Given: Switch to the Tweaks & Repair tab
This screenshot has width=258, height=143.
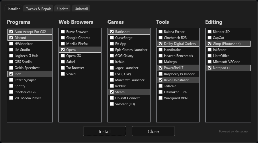Looking at the screenshot, I should point(38,9).
